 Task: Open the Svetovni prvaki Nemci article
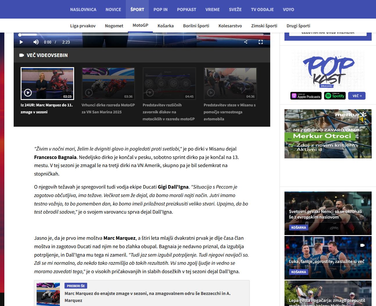325,214
